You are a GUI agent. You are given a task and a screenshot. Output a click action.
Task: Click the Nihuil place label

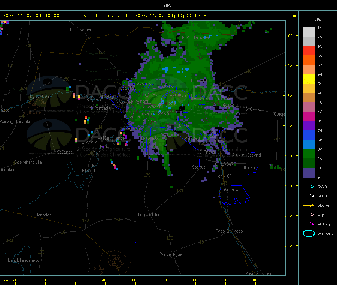click(88, 171)
